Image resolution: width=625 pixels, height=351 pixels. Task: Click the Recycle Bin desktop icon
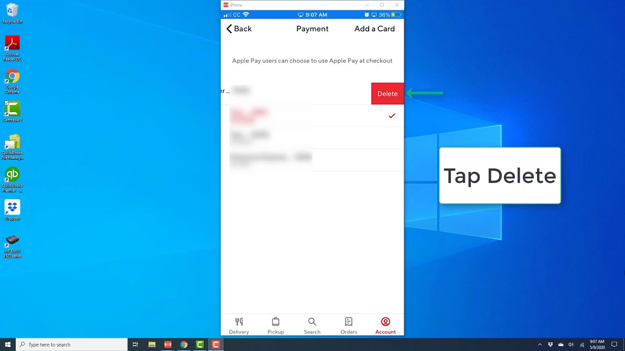(12, 14)
